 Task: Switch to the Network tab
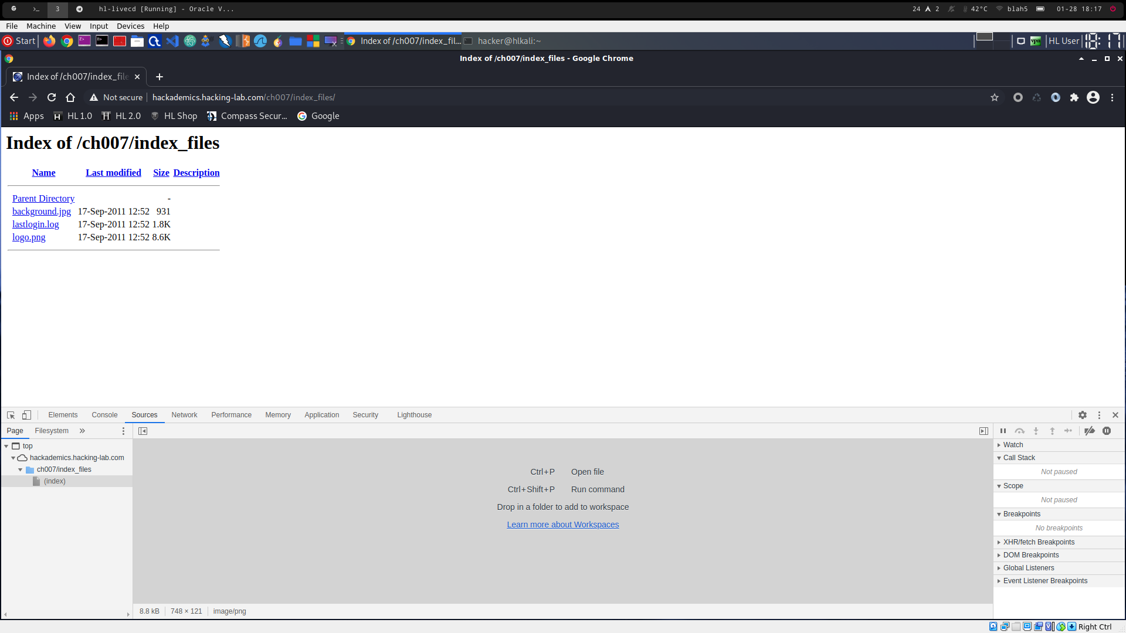click(184, 415)
